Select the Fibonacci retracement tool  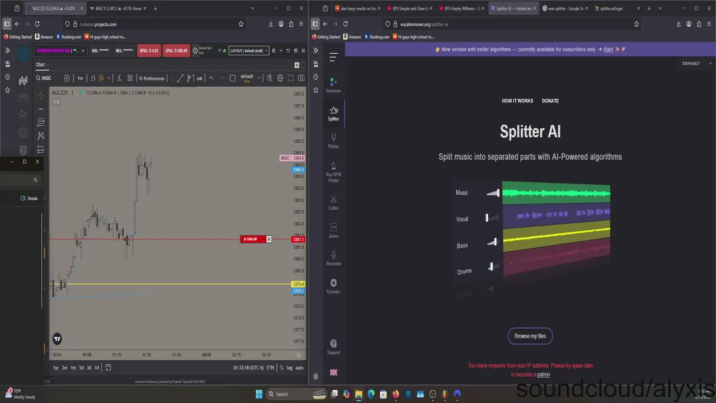point(41,122)
